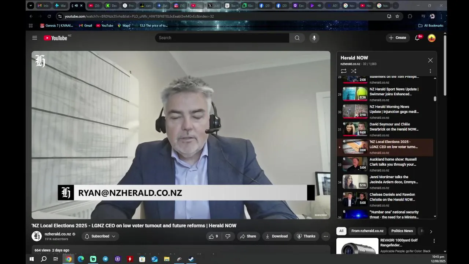Open Telegram from the taskbar
Image resolution: width=469 pixels, height=264 pixels.
click(105, 259)
